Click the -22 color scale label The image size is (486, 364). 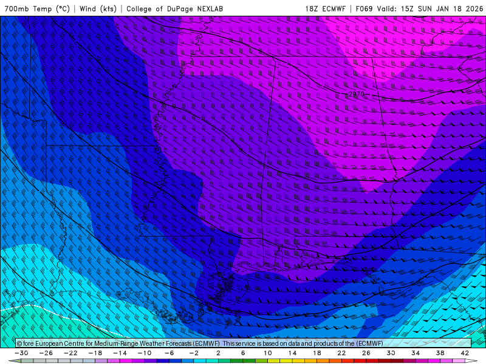pyautogui.click(x=70, y=353)
